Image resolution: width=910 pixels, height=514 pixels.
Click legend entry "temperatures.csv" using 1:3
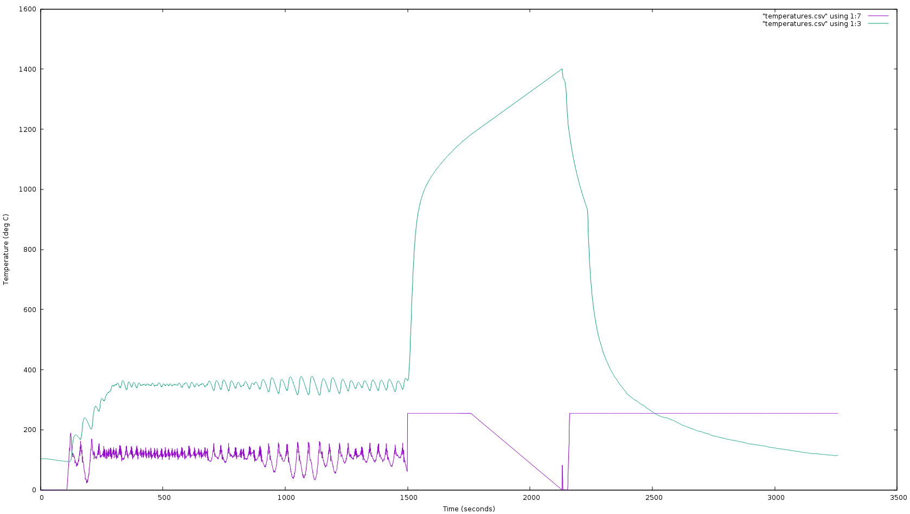coord(811,24)
